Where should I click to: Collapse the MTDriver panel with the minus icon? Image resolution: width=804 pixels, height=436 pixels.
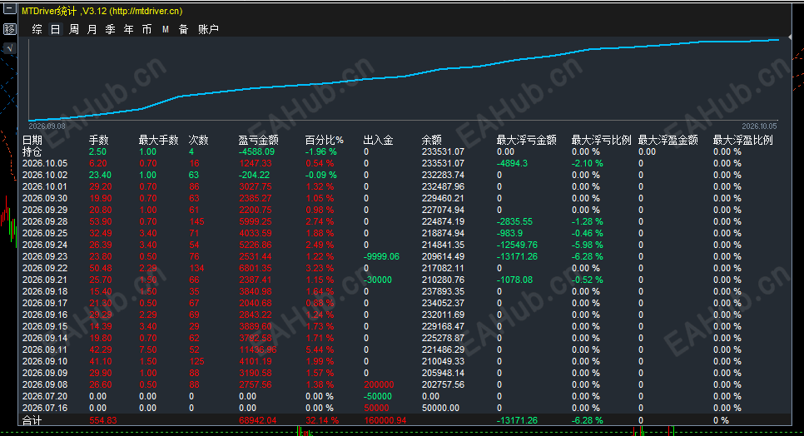9,8
